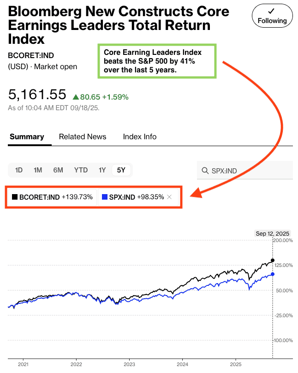
Task: Switch to Related News tab
Action: tap(83, 137)
